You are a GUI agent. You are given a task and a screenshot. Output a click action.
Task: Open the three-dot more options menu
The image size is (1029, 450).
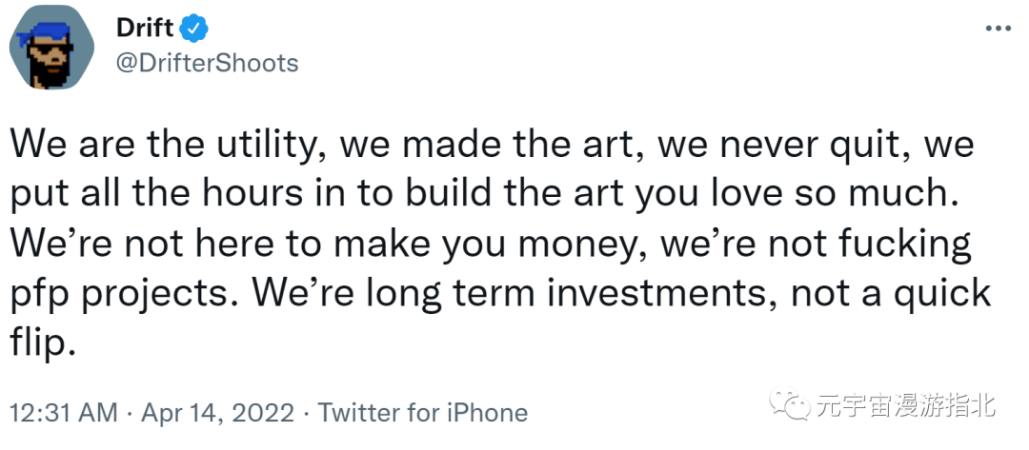[x=997, y=29]
